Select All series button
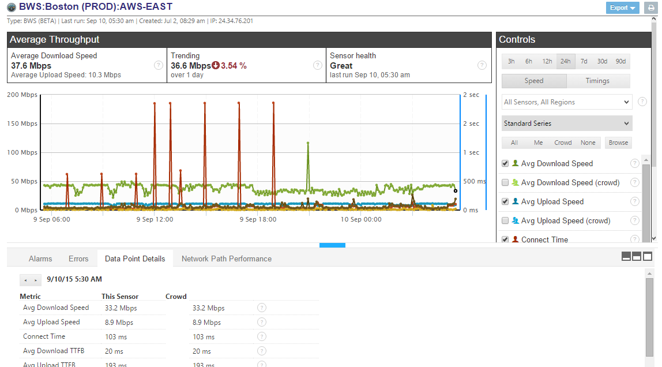Image resolution: width=662 pixels, height=367 pixels. 514,143
